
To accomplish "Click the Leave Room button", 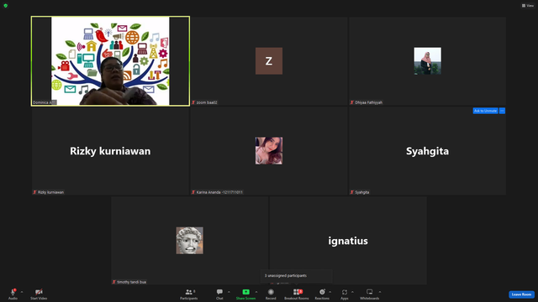I will point(521,294).
